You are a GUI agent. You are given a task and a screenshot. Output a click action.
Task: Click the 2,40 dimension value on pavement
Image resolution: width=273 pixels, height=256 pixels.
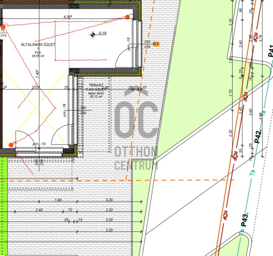(x=39, y=210)
